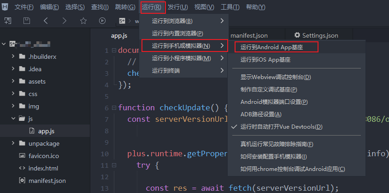The width and height of the screenshot is (389, 193).
Task: Click line number 13 in the gutter
Action: point(105,188)
